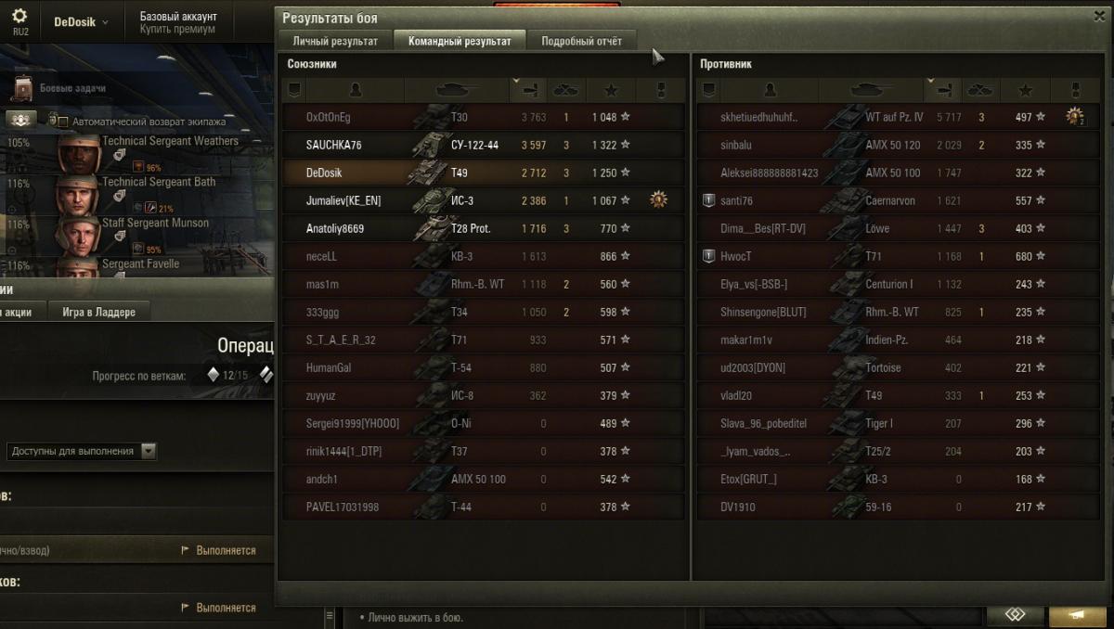Sort allies by experience star column

tap(611, 90)
